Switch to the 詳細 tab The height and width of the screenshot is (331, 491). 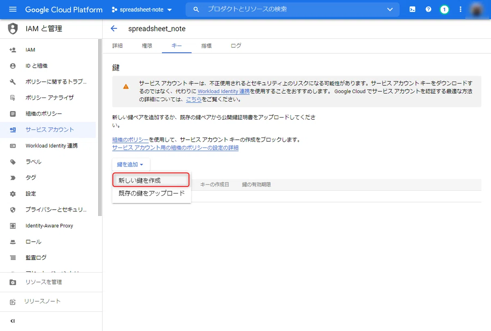pyautogui.click(x=117, y=46)
